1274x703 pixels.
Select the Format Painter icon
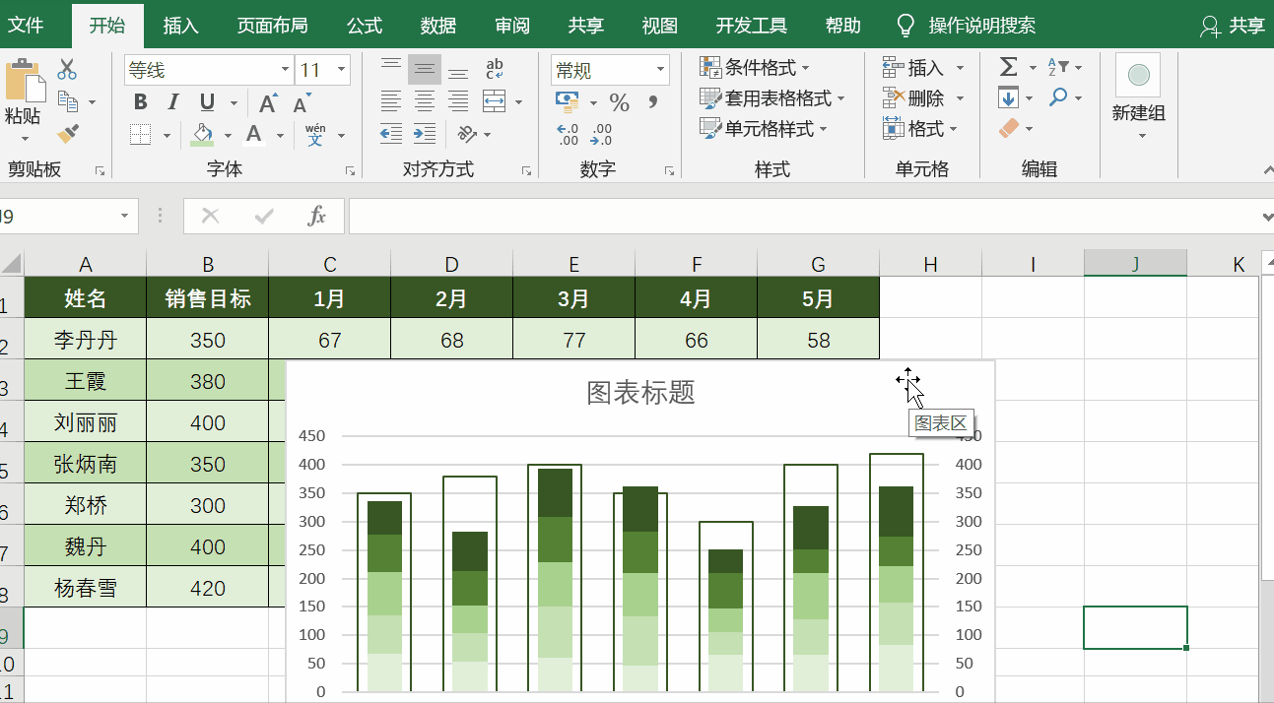[66, 134]
